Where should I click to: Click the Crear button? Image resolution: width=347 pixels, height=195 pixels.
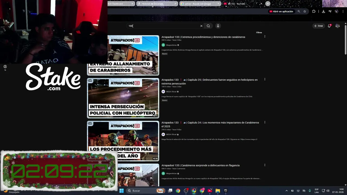(x=319, y=26)
